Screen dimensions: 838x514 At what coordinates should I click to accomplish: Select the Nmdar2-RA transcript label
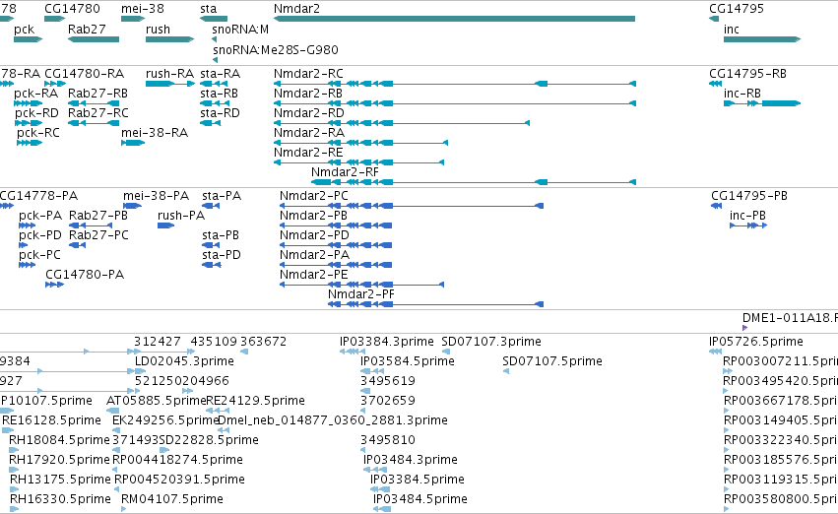pos(309,133)
